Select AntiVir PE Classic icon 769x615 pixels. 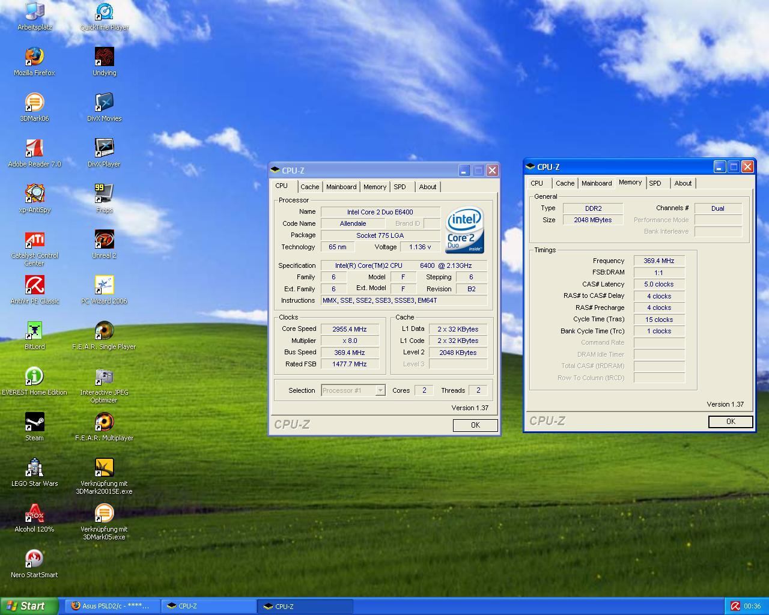34,285
